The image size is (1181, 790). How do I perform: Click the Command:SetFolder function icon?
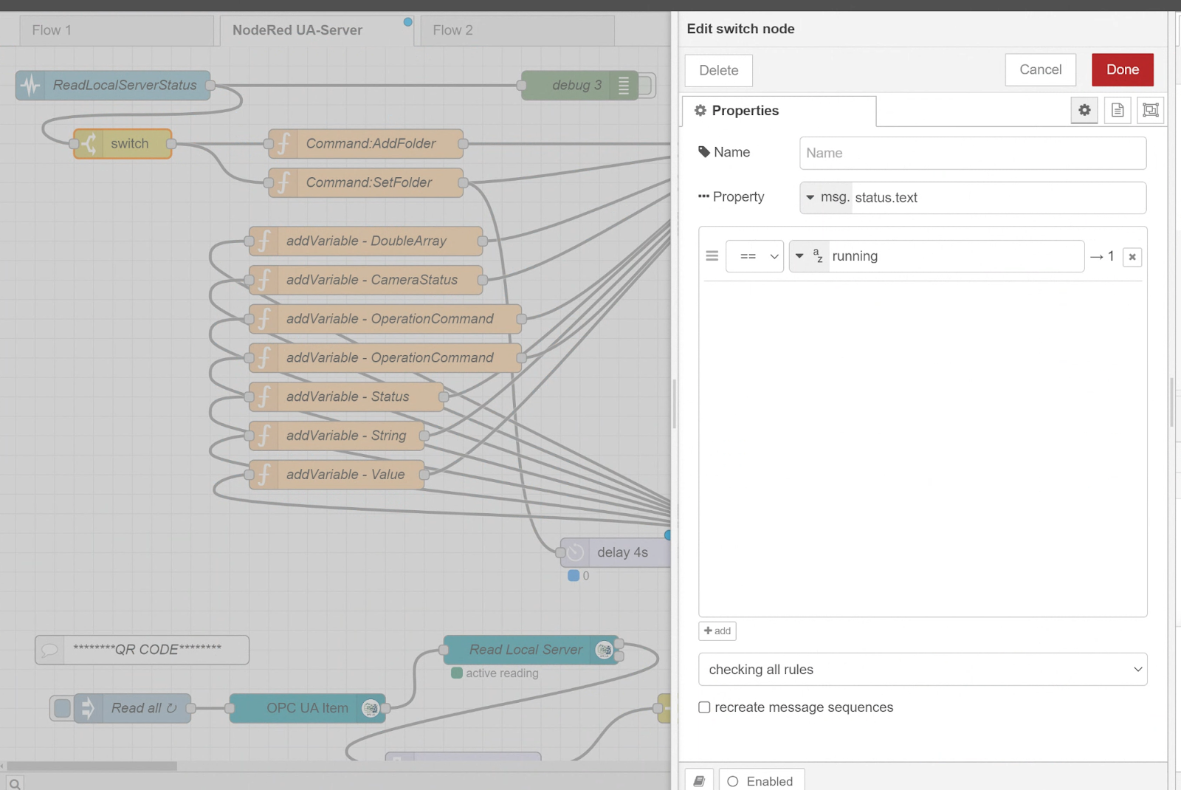(283, 182)
